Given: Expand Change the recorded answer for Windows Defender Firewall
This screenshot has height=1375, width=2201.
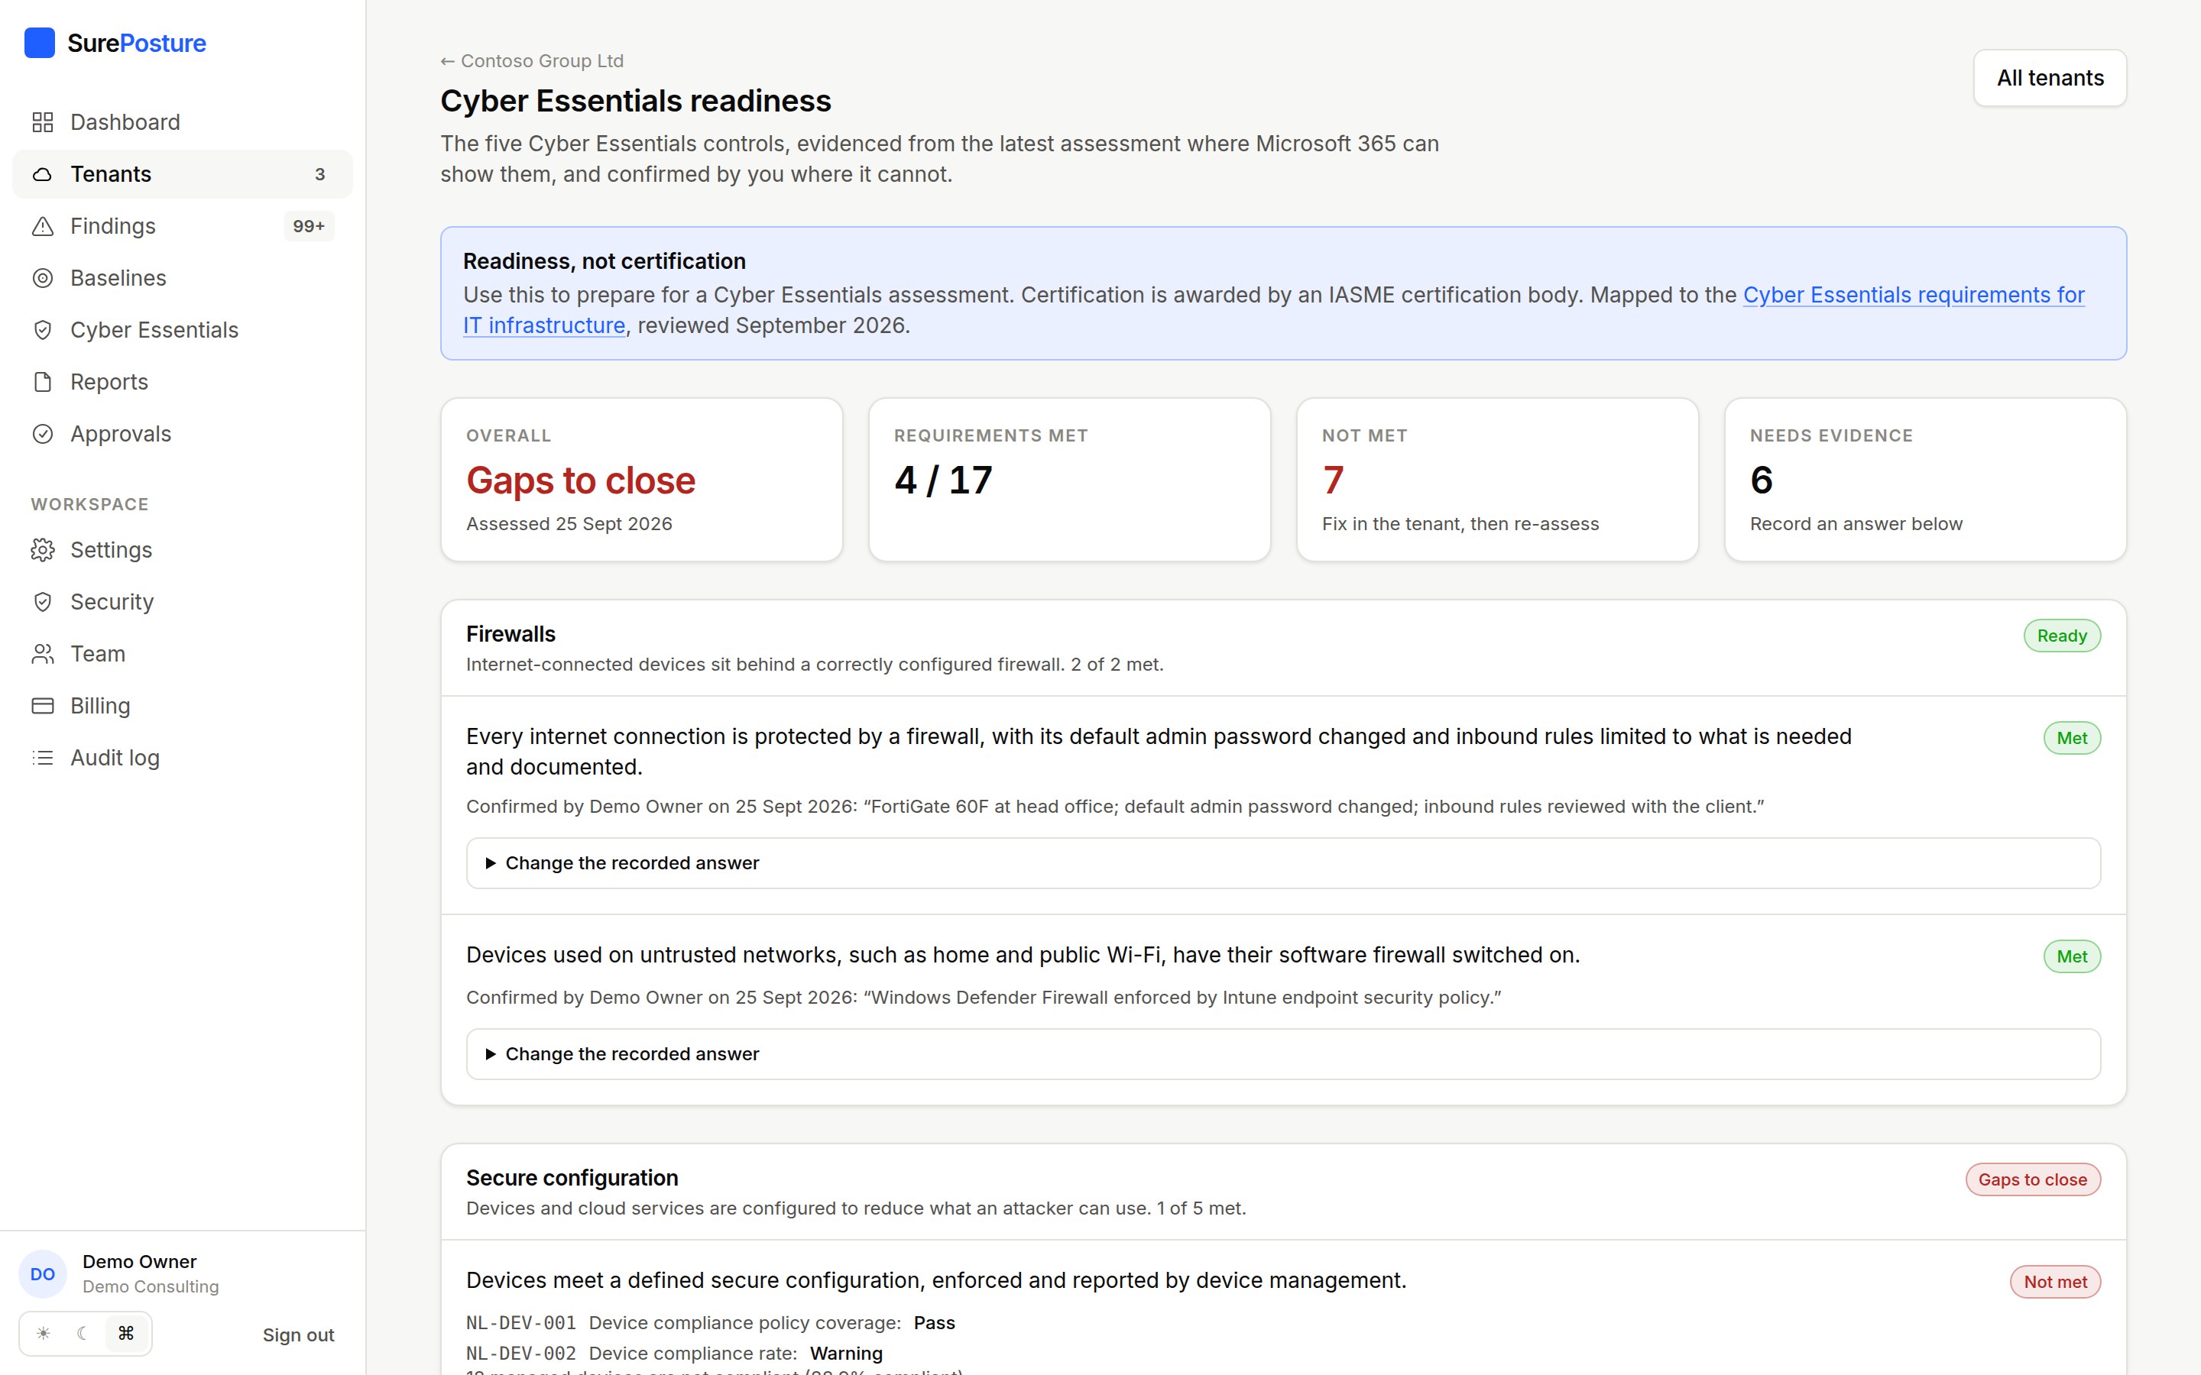Looking at the screenshot, I should point(1283,1054).
